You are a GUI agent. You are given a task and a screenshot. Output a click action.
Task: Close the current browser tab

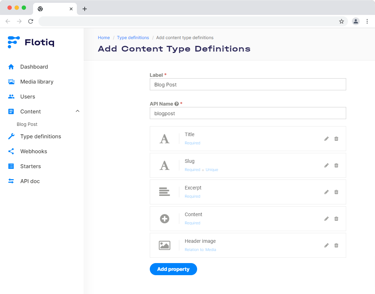point(71,9)
